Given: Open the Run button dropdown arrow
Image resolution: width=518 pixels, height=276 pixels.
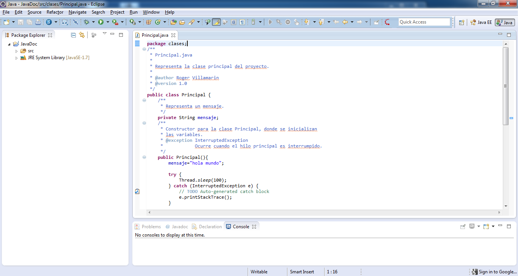Looking at the screenshot, I should [107, 22].
